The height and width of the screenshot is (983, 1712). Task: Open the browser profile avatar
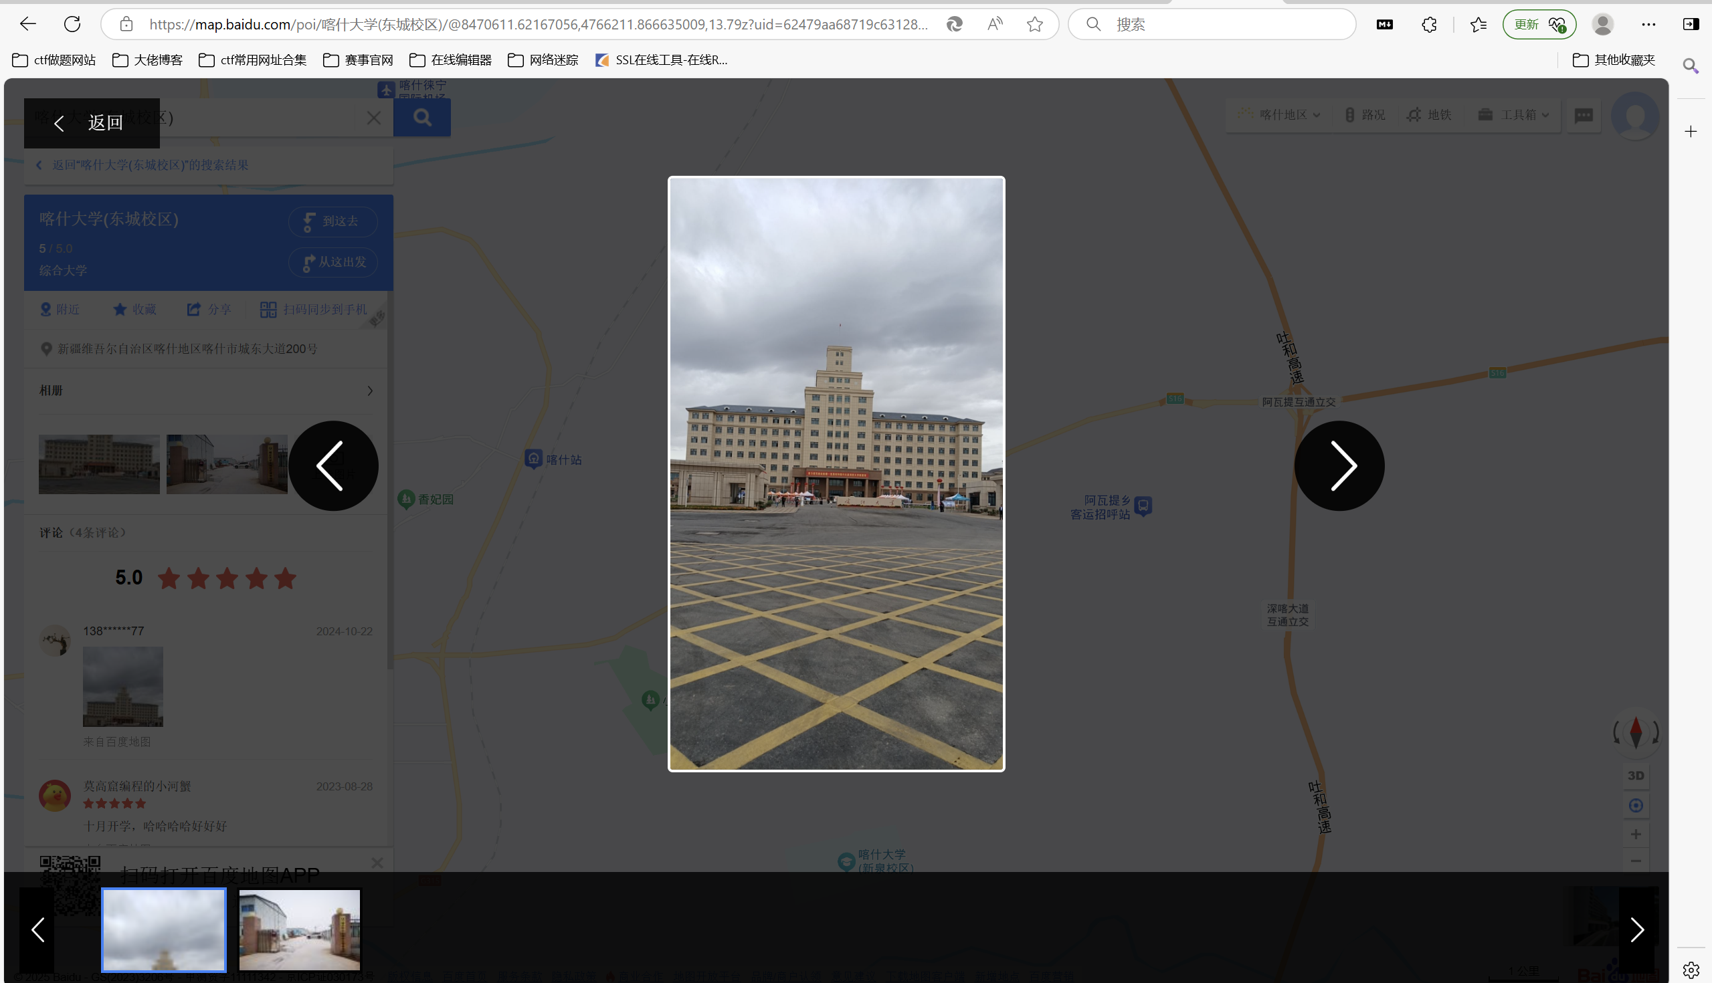(1602, 24)
